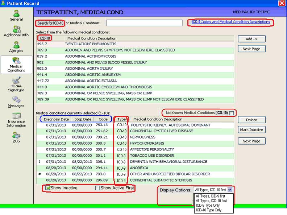Sort by the Diagnosis Date column header
This screenshot has width=287, height=215.
[x=56, y=119]
